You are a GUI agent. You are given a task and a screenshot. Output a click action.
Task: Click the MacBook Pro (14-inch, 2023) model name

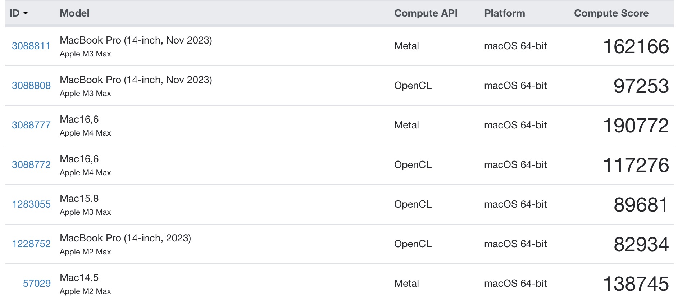coord(125,238)
